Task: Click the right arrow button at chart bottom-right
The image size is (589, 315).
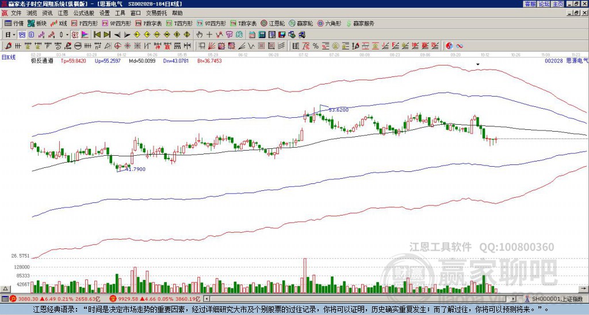Action: tap(583, 289)
